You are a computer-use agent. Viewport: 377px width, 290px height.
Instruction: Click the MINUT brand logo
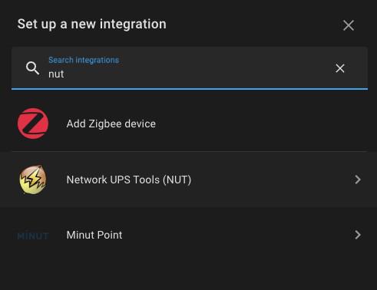33,236
